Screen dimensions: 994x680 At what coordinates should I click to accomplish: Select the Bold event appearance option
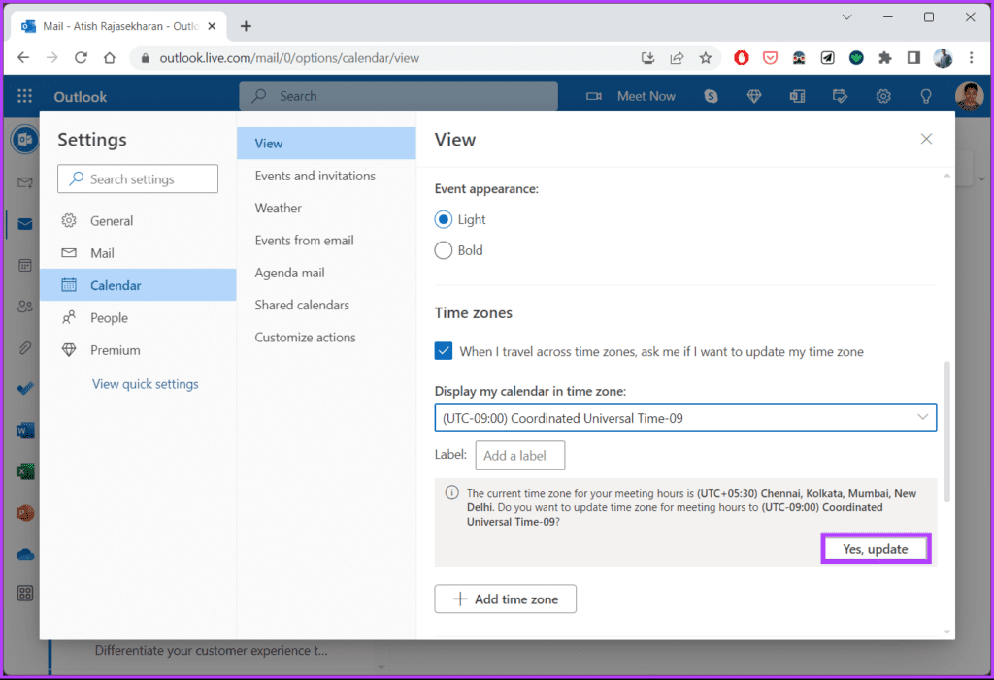(x=443, y=250)
